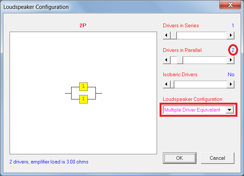Click the Cancel button
The width and height of the screenshot is (244, 176).
click(217, 158)
